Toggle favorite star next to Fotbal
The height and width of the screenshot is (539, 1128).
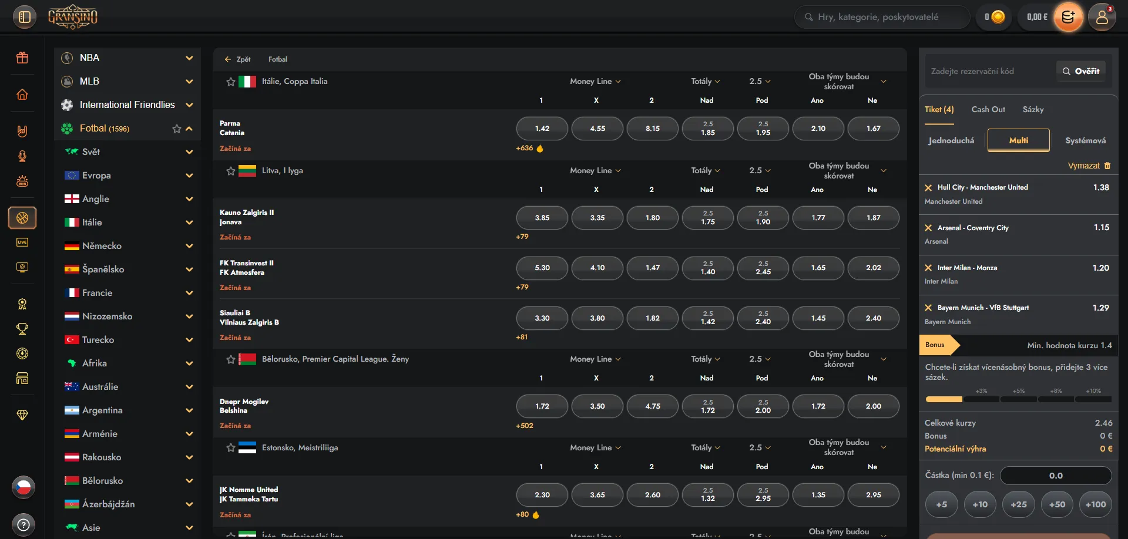tap(176, 129)
